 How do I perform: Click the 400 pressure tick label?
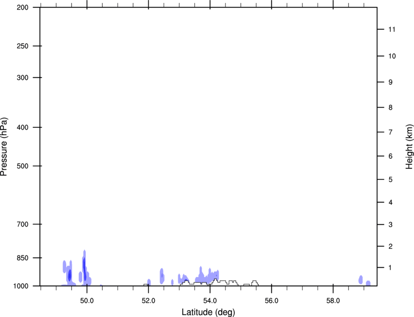[22, 127]
